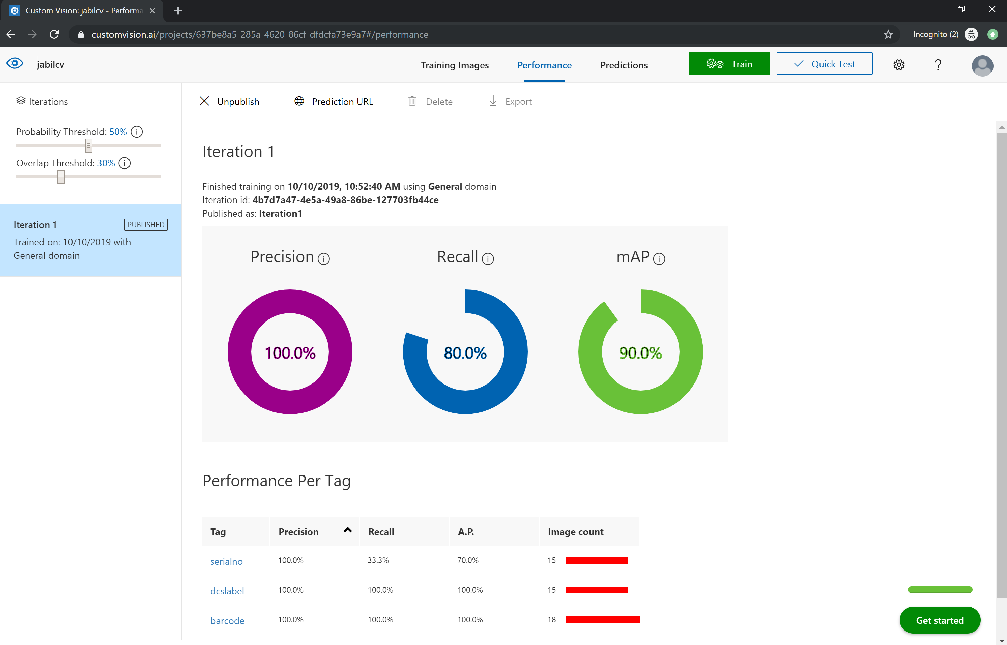Open the user account avatar
Viewport: 1007px width, 645px height.
982,65
